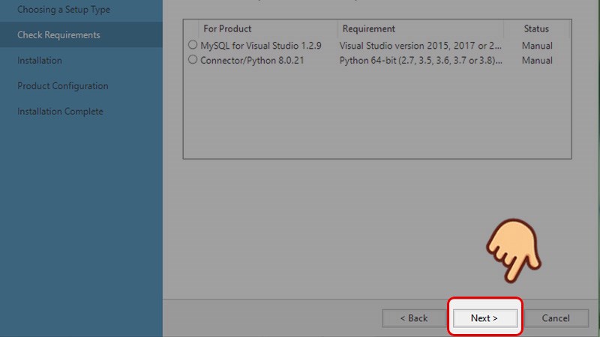The height and width of the screenshot is (337, 600).
Task: Click the pointing hand icon above Next
Action: click(x=513, y=248)
